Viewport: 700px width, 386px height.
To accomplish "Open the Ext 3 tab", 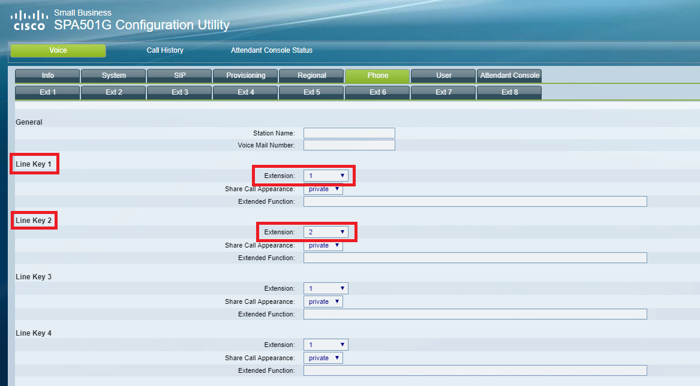I will 179,92.
